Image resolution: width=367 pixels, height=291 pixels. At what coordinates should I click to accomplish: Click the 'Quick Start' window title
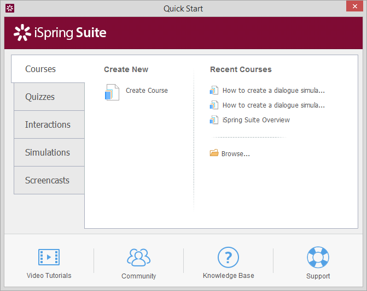pyautogui.click(x=183, y=9)
